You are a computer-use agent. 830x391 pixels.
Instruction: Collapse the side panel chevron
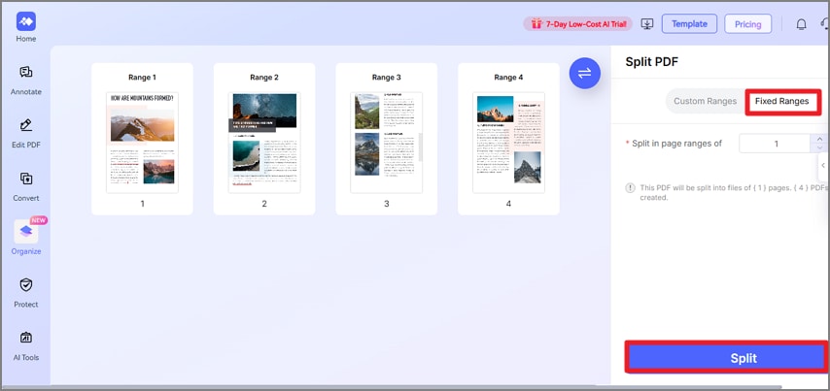click(x=823, y=165)
